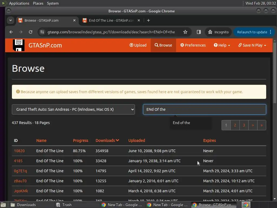Screen dimensions: 277x208
Task: Open site information icon in address bar
Action: [42, 32]
